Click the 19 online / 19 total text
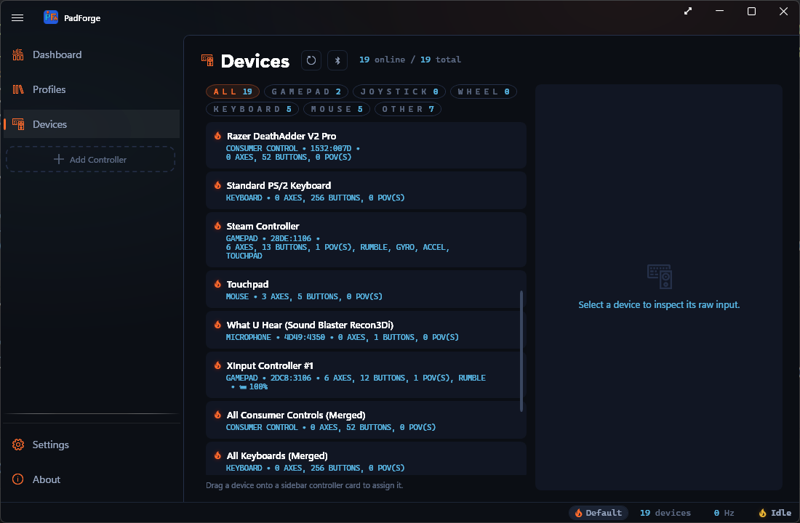The width and height of the screenshot is (800, 523). [409, 60]
